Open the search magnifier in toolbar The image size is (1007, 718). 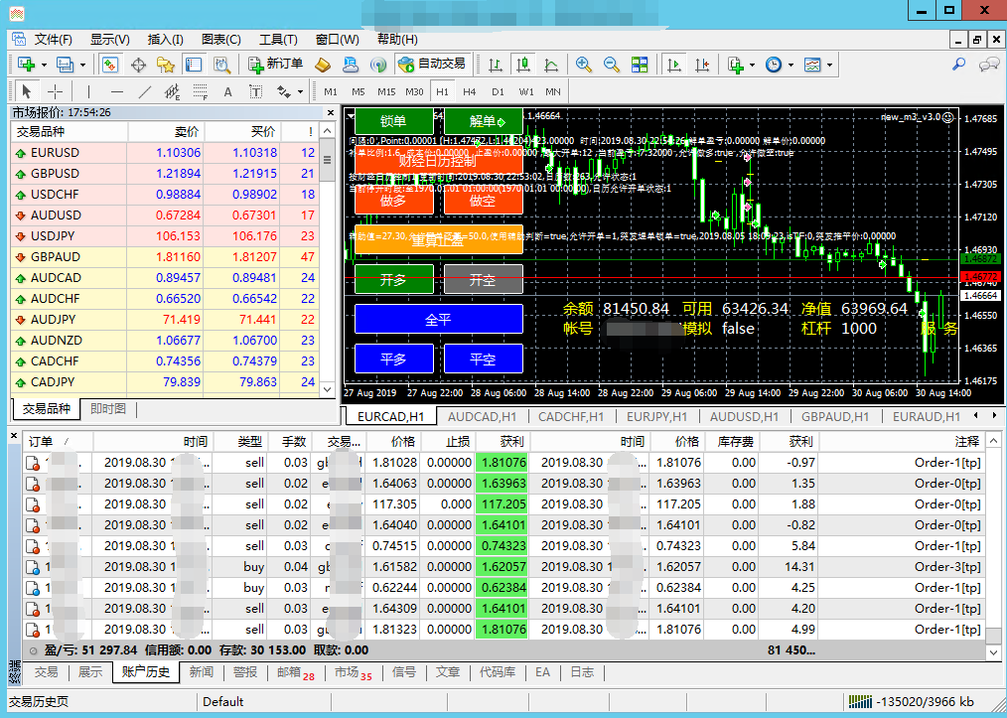click(x=959, y=65)
